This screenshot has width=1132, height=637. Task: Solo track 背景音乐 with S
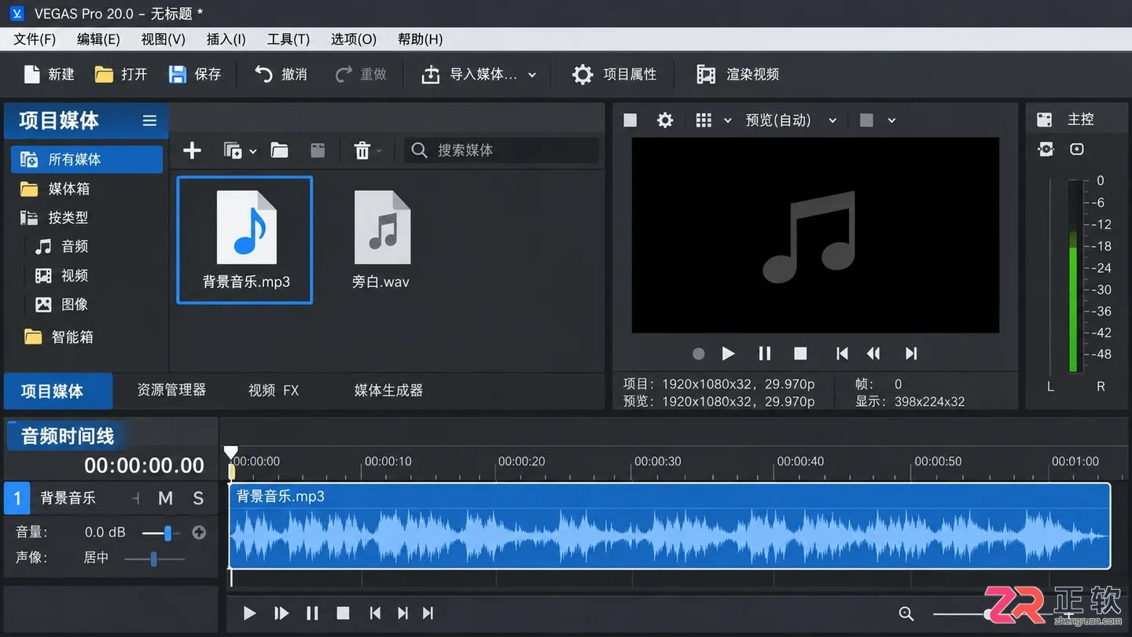tap(198, 498)
